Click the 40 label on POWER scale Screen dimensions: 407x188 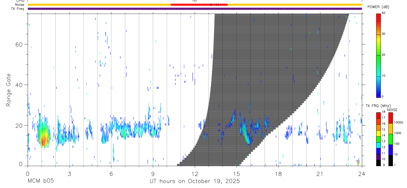tap(384, 13)
